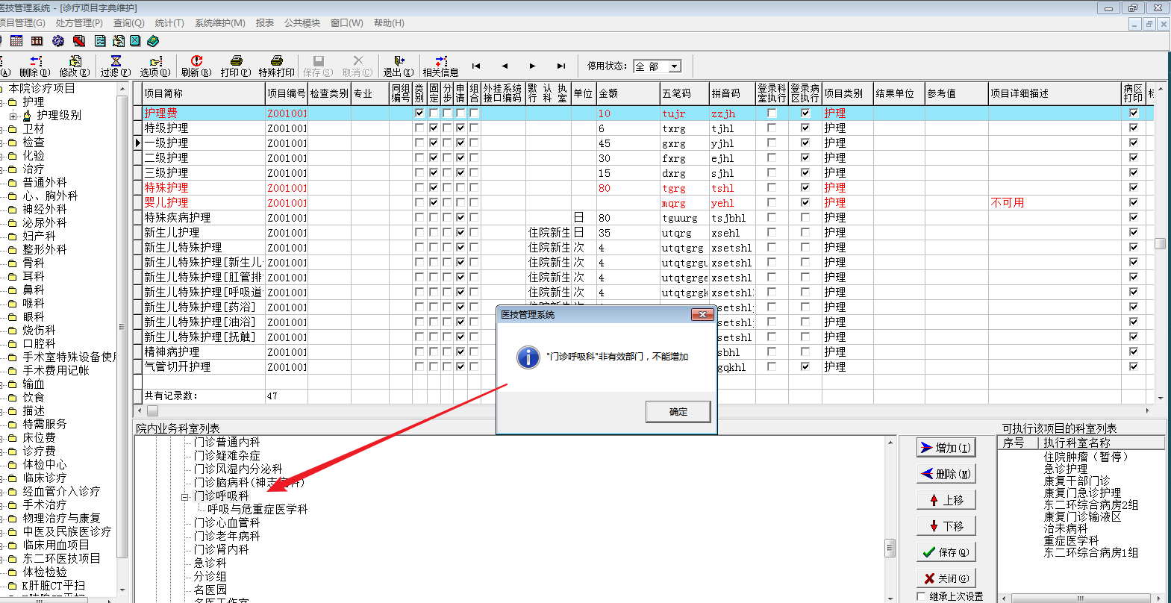Click the 关闭(G) close button

tap(946, 578)
